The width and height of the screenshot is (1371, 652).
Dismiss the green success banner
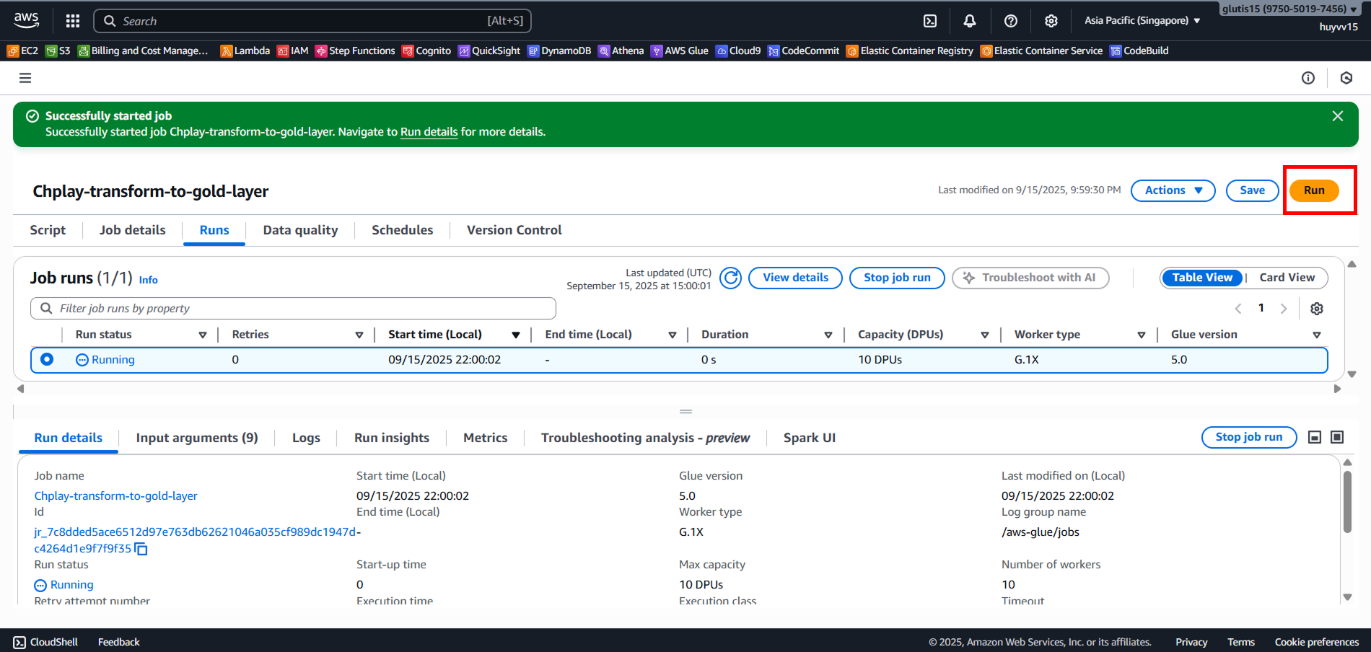(x=1337, y=116)
